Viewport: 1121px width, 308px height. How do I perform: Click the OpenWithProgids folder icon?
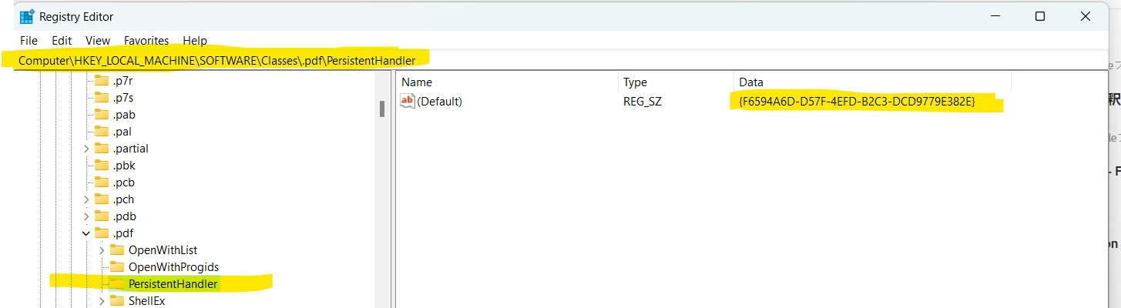[x=117, y=267]
